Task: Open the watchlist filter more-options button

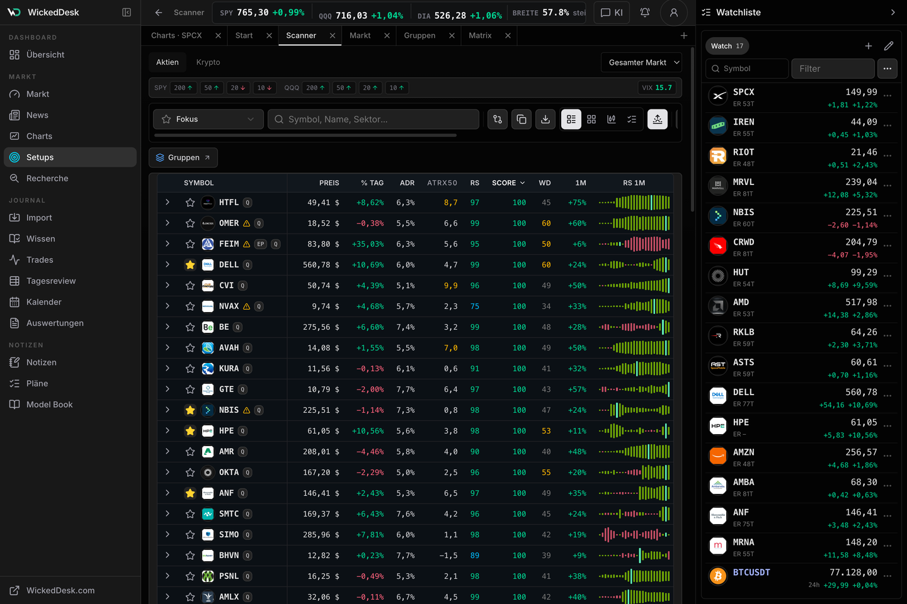Action: click(887, 69)
